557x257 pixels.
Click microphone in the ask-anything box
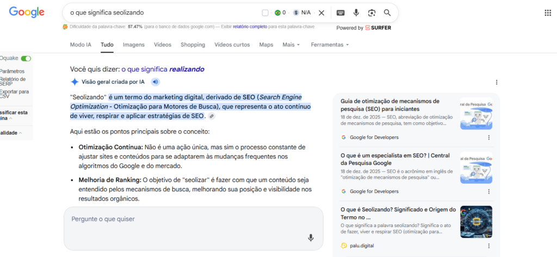click(x=311, y=238)
